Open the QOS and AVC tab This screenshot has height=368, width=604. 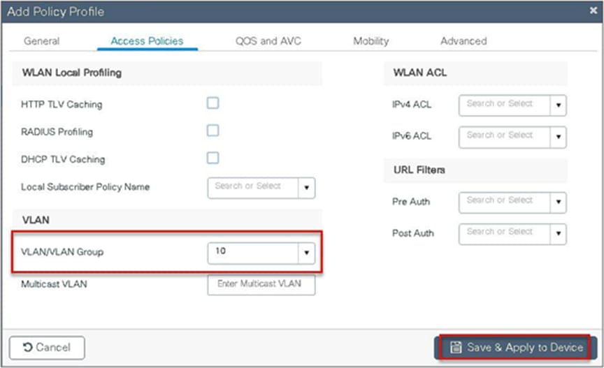(268, 41)
